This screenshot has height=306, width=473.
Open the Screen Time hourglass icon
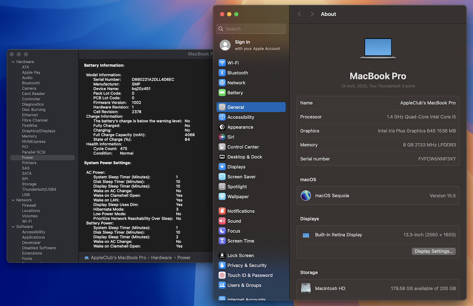[222, 241]
